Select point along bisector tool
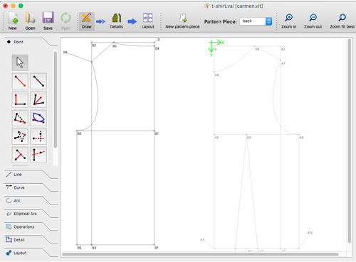356x262 pixels. (38, 99)
